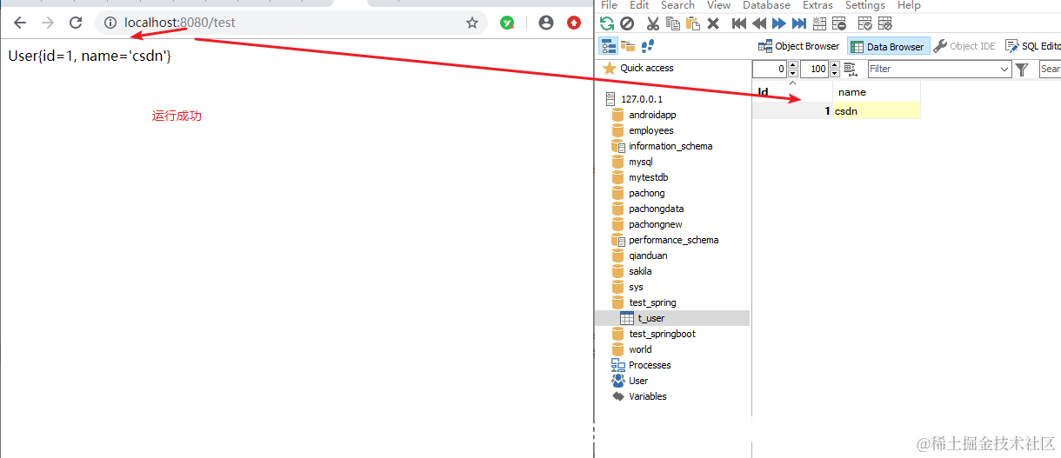The height and width of the screenshot is (458, 1061).
Task: Select the t_user table
Action: point(651,318)
